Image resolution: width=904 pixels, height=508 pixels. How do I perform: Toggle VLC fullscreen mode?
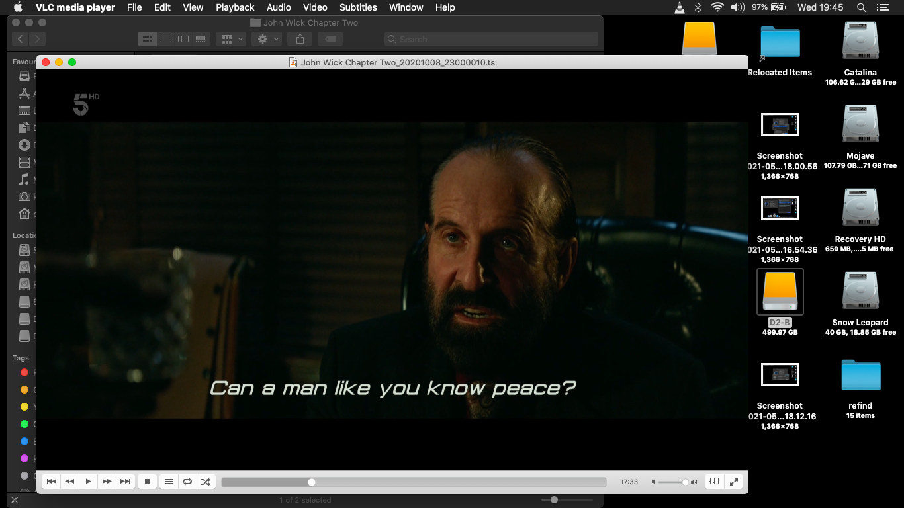pyautogui.click(x=733, y=482)
